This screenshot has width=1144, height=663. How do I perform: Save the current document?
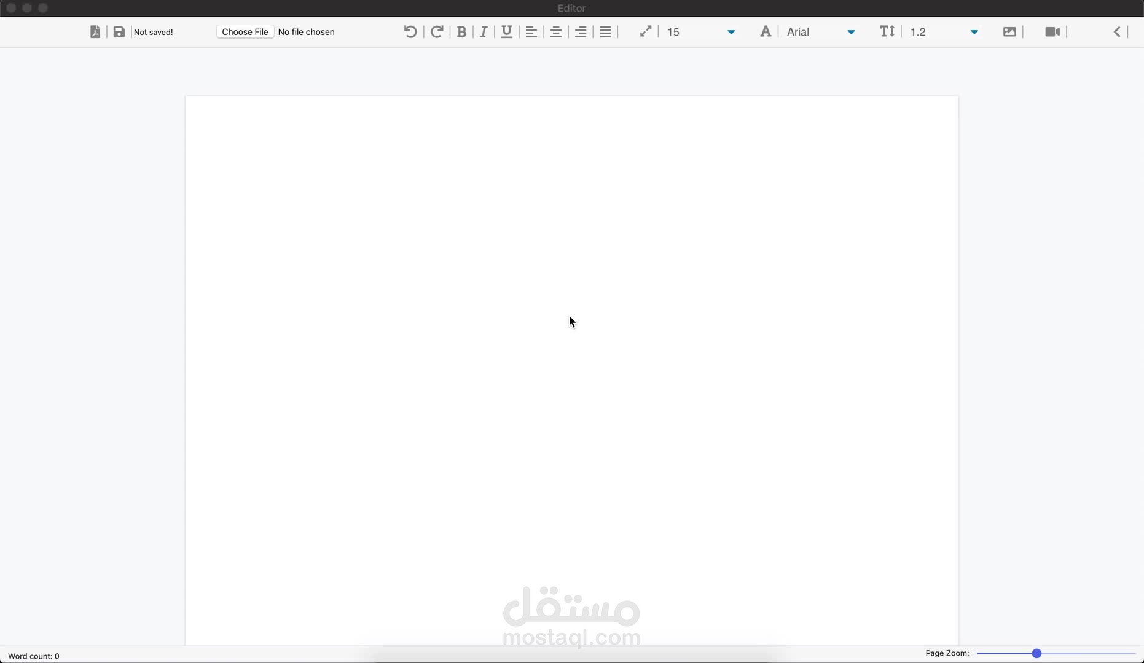119,31
